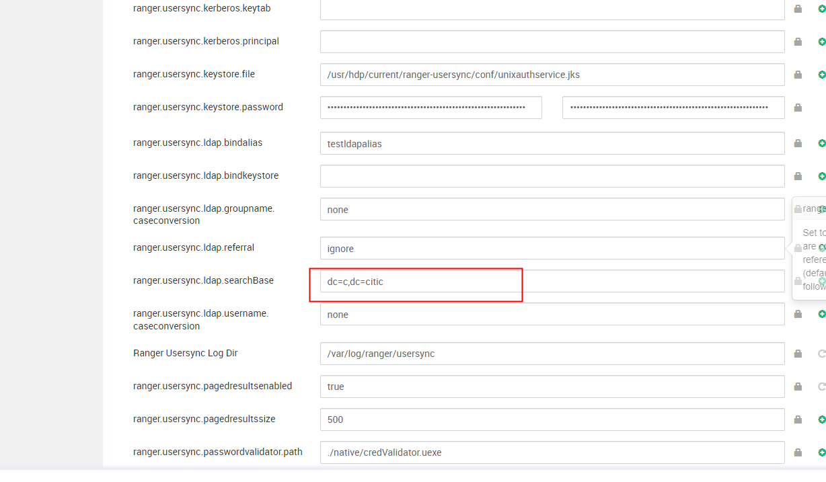
Task: Click the ldap.referral description tooltip popup
Action: point(809,248)
